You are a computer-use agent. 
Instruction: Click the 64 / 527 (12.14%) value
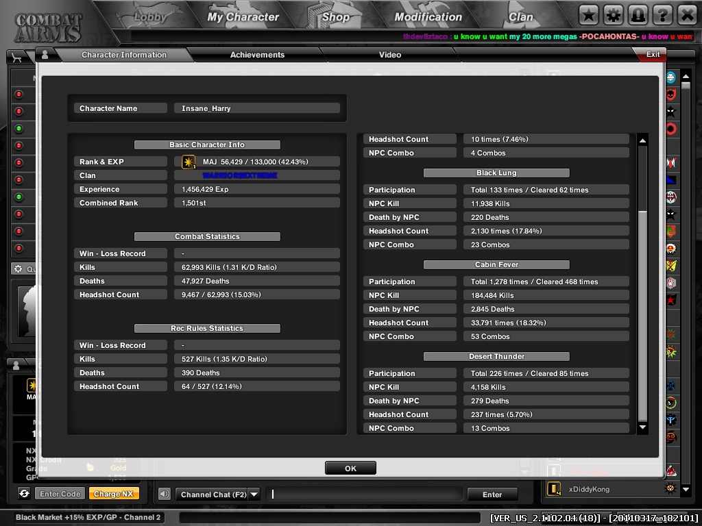[x=211, y=386]
